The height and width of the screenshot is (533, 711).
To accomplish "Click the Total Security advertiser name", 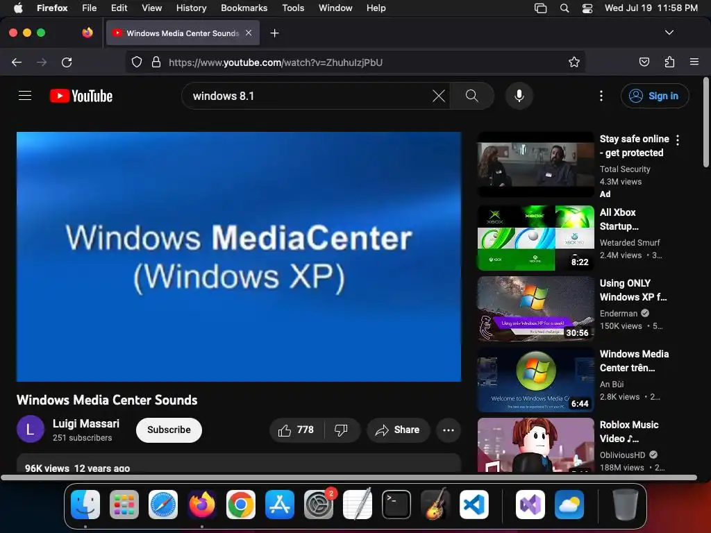I will click(x=625, y=169).
